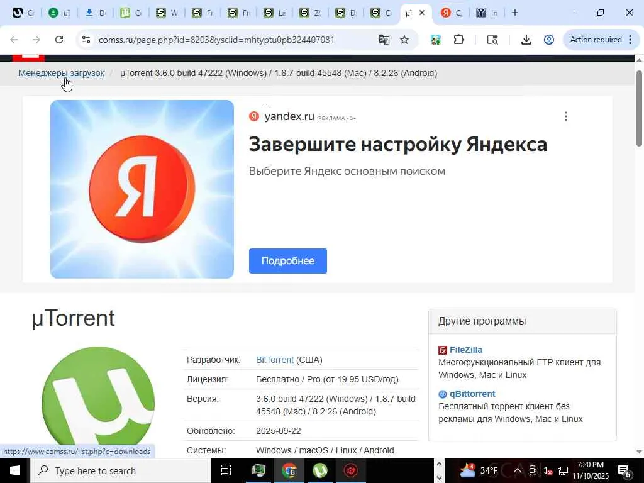Open the Extensions puzzle icon
Image resolution: width=644 pixels, height=483 pixels.
click(x=458, y=40)
